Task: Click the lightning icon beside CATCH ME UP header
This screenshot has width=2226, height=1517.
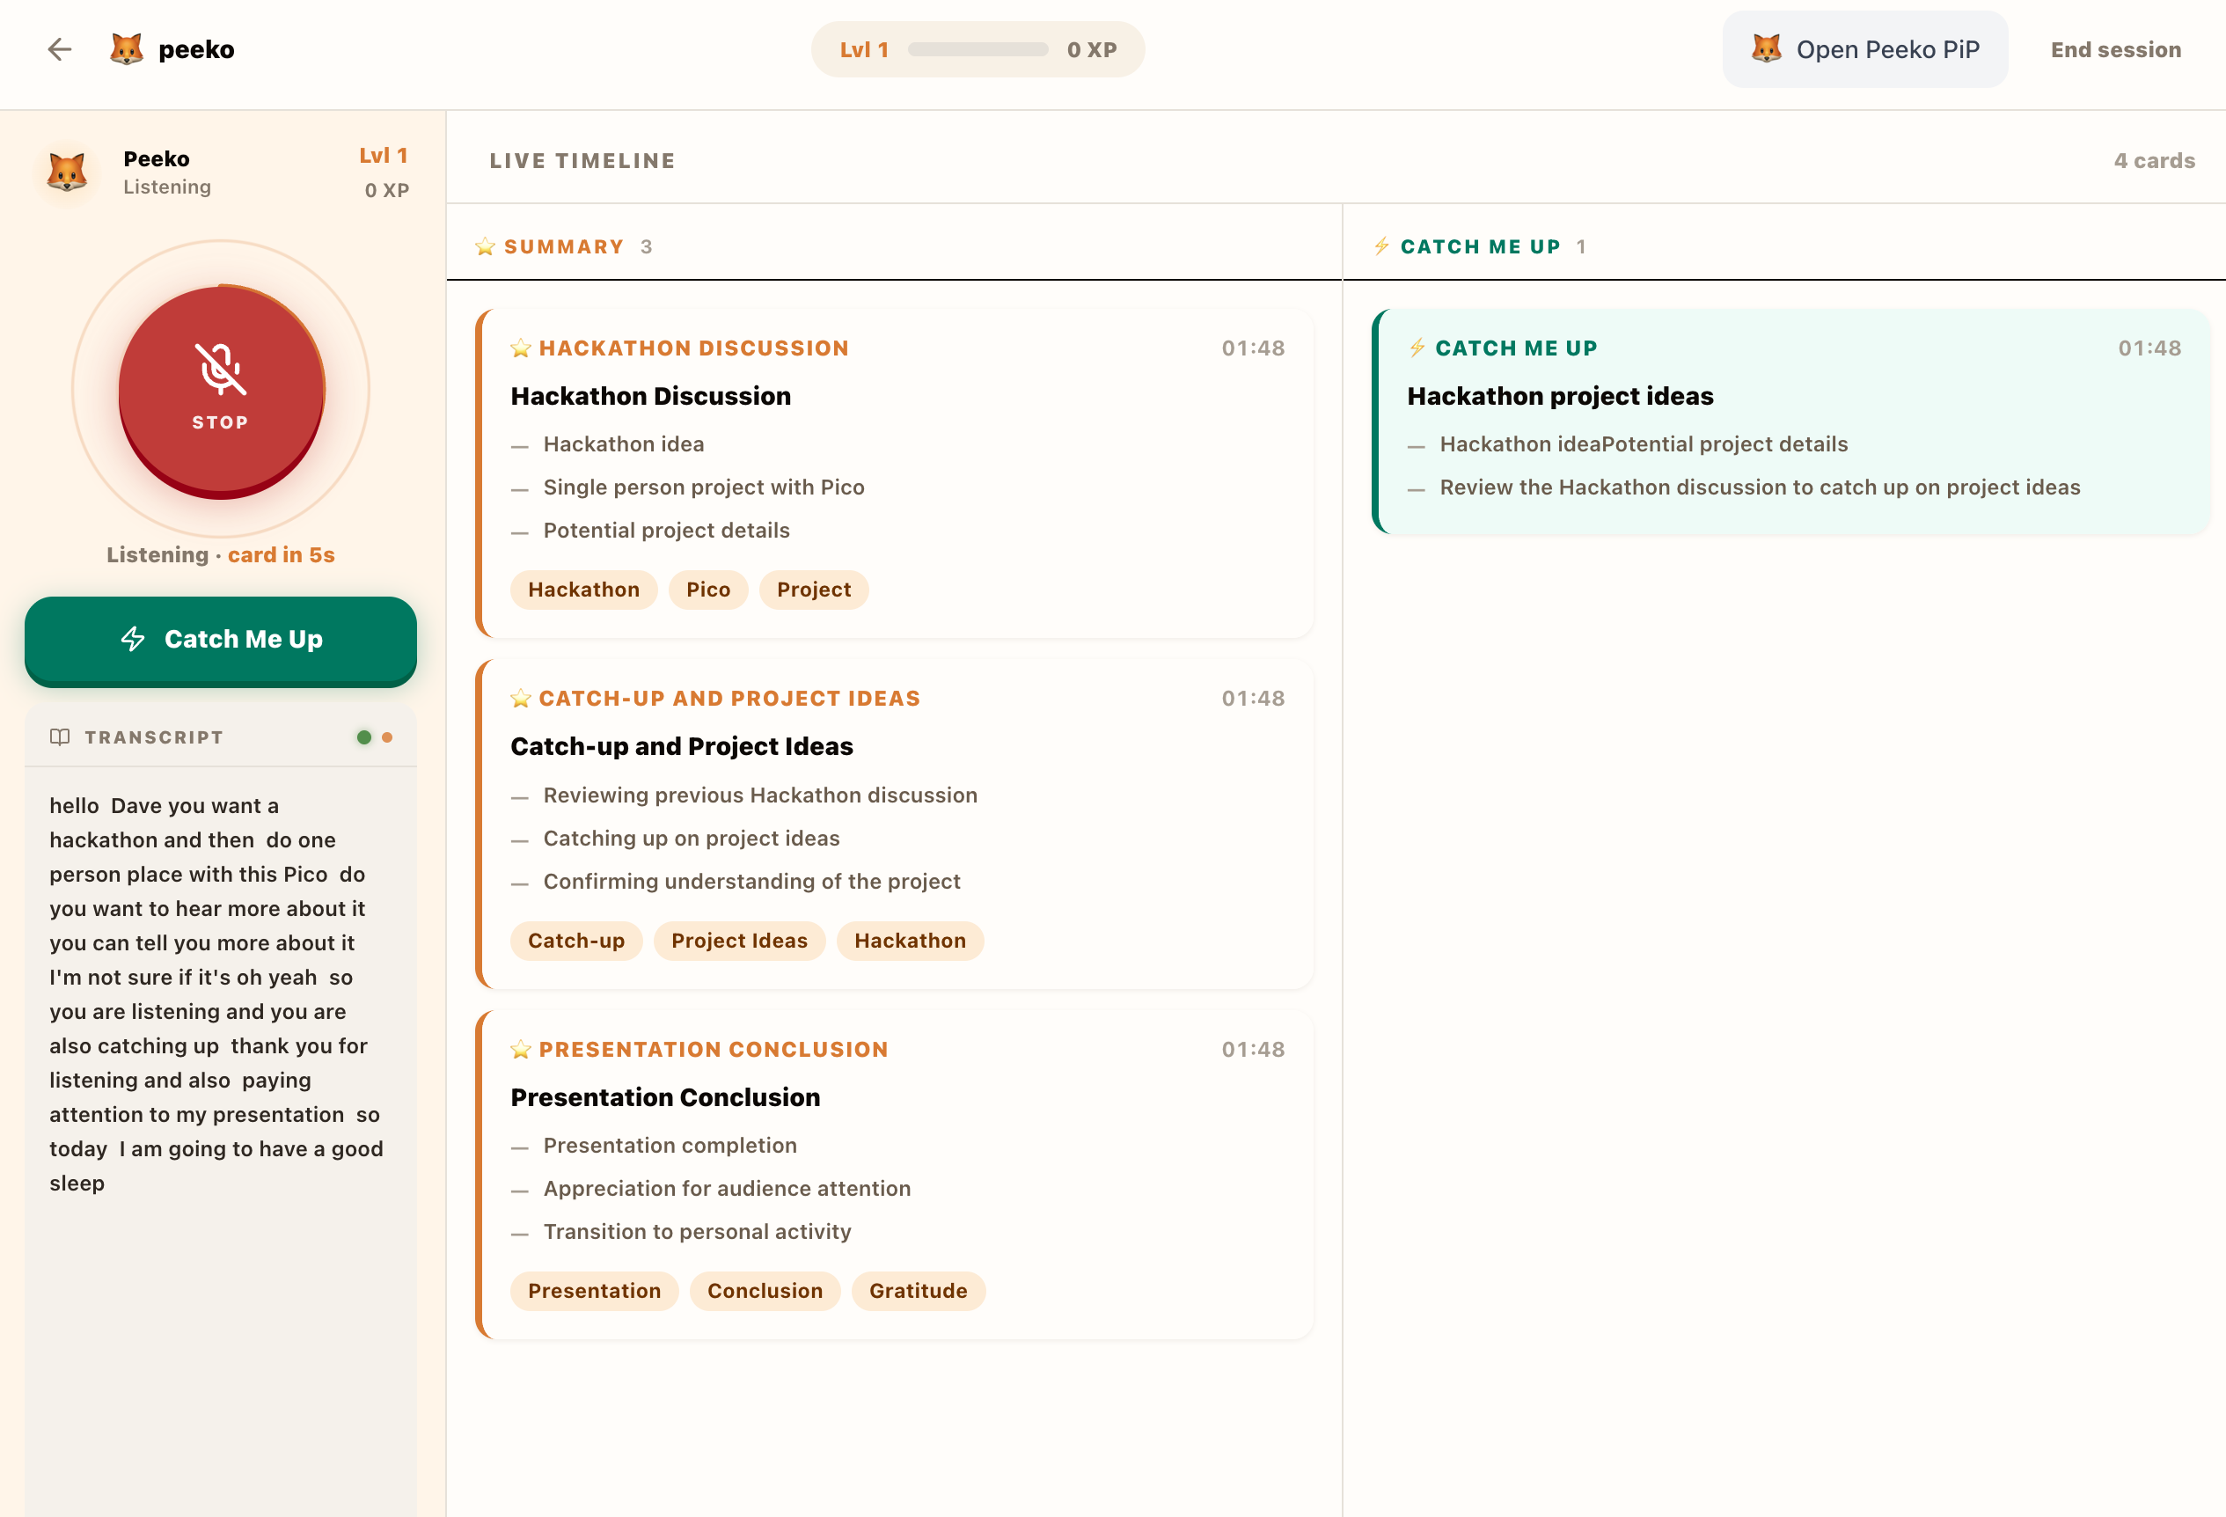Action: coord(1381,246)
